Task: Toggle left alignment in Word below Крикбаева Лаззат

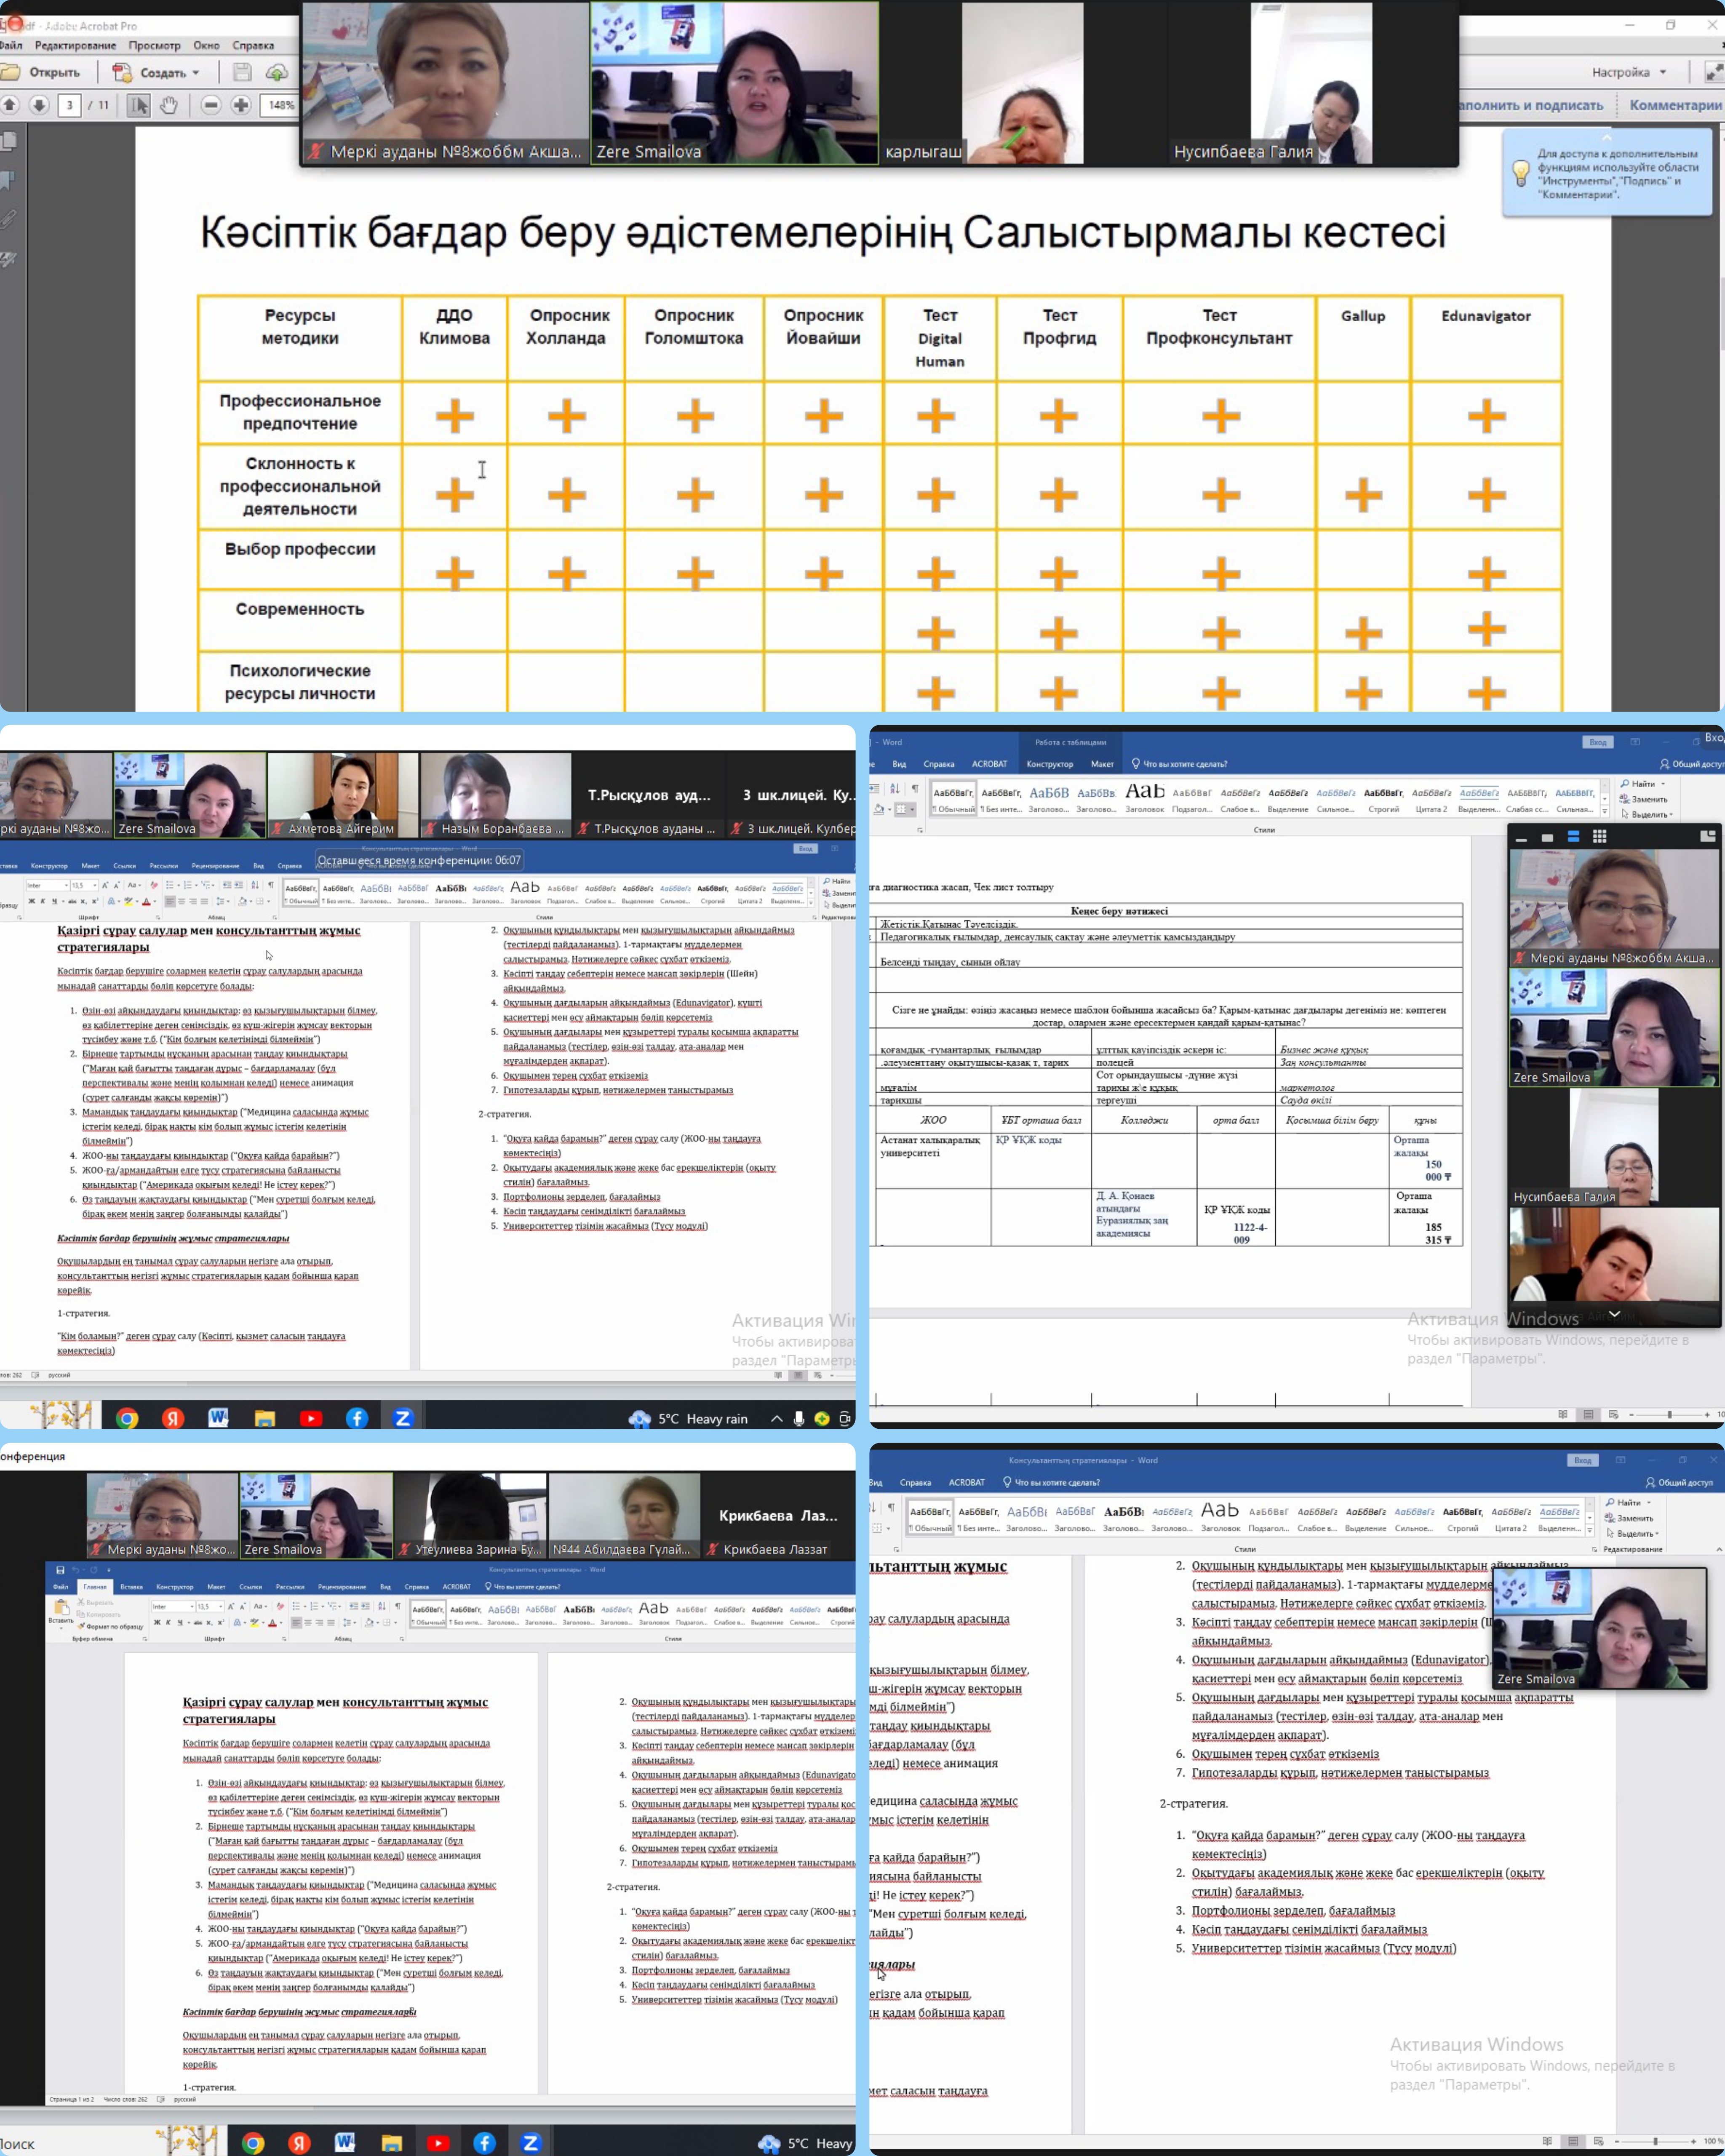Action: tap(296, 1623)
